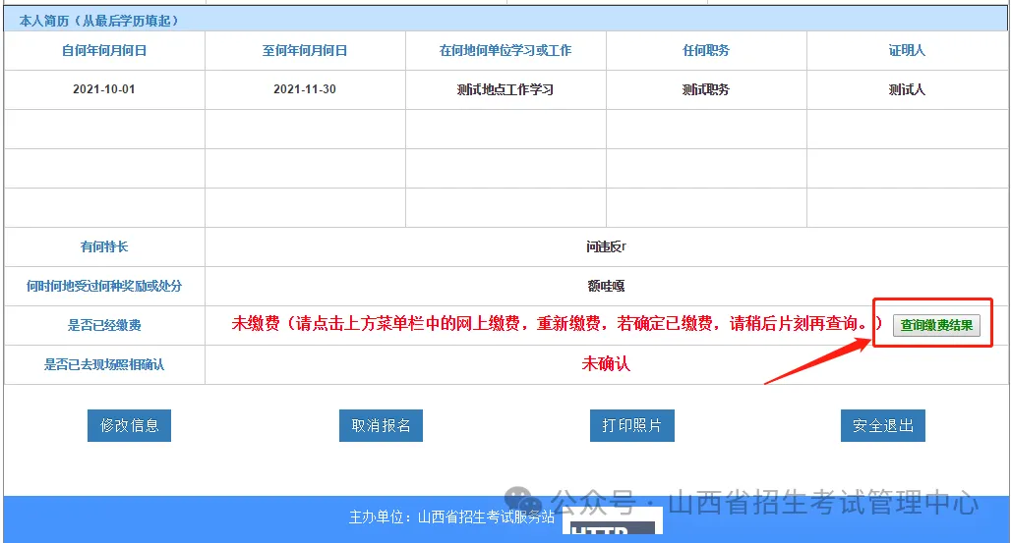Viewport: 1011px width, 543px height.
Task: Open 修改信息 to edit registration
Action: 129,425
